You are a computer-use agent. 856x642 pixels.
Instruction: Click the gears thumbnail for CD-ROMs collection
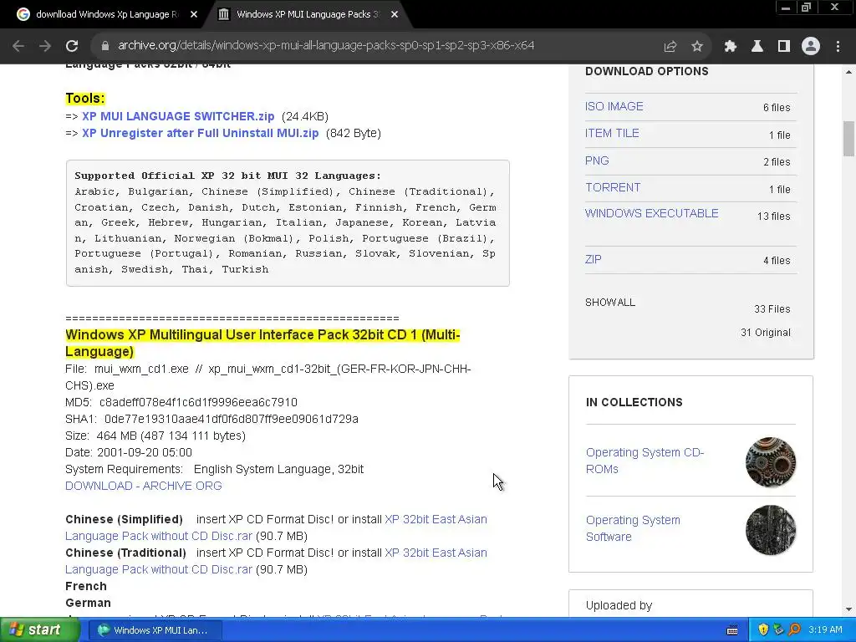(770, 462)
